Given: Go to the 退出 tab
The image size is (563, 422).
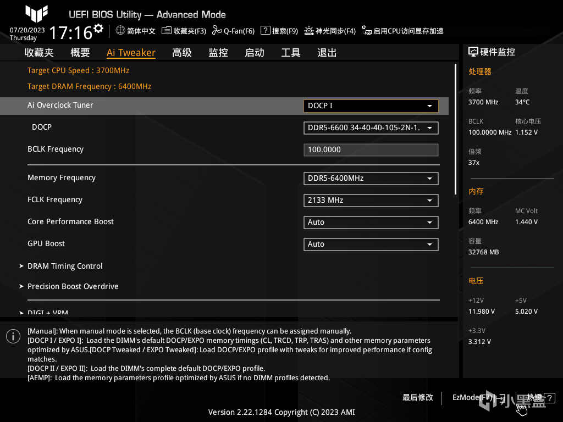Looking at the screenshot, I should [x=327, y=53].
